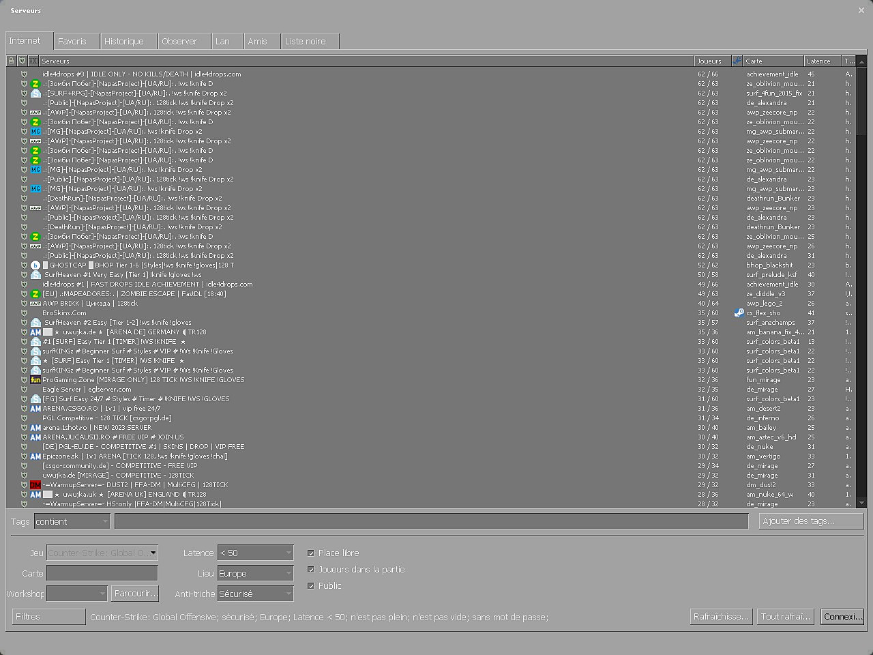This screenshot has height=655, width=873.
Task: Sort by the MOD column header icon
Action: pos(33,61)
